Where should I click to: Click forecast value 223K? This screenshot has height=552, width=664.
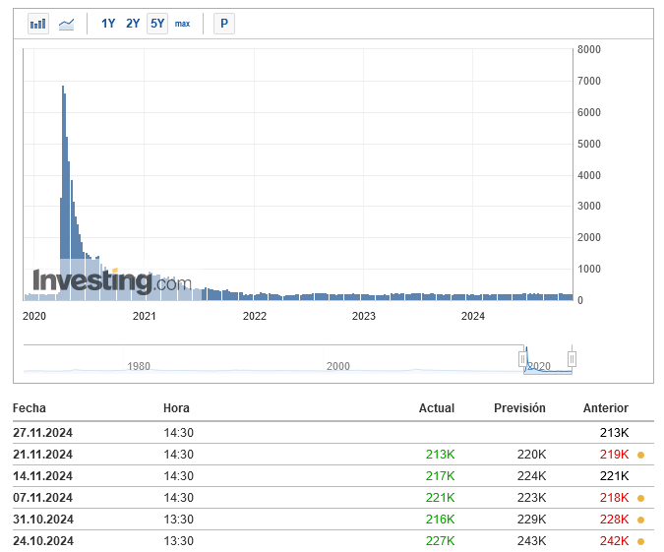pos(531,497)
